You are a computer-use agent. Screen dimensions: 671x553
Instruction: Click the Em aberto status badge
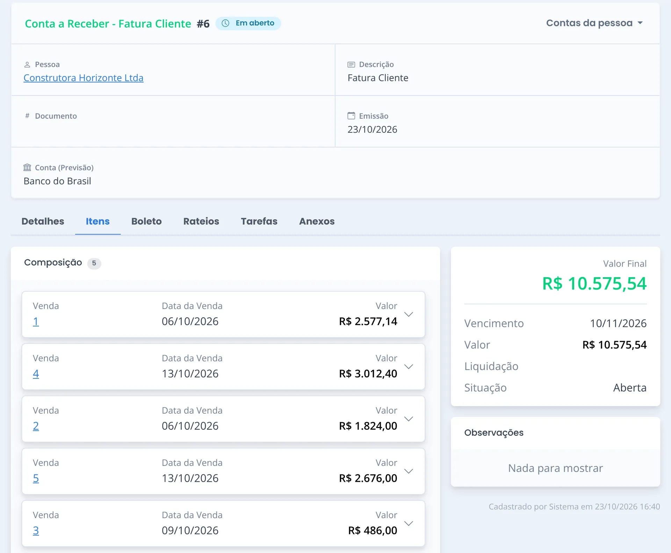(x=248, y=23)
